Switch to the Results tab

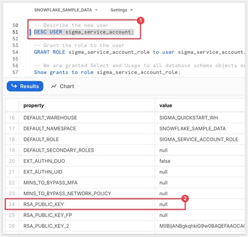pyautogui.click(x=25, y=86)
